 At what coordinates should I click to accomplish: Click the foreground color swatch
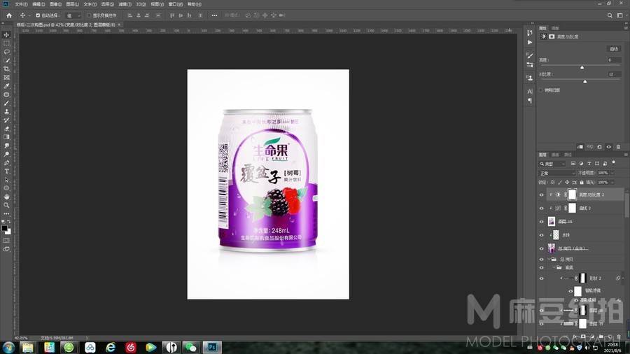pyautogui.click(x=4, y=228)
